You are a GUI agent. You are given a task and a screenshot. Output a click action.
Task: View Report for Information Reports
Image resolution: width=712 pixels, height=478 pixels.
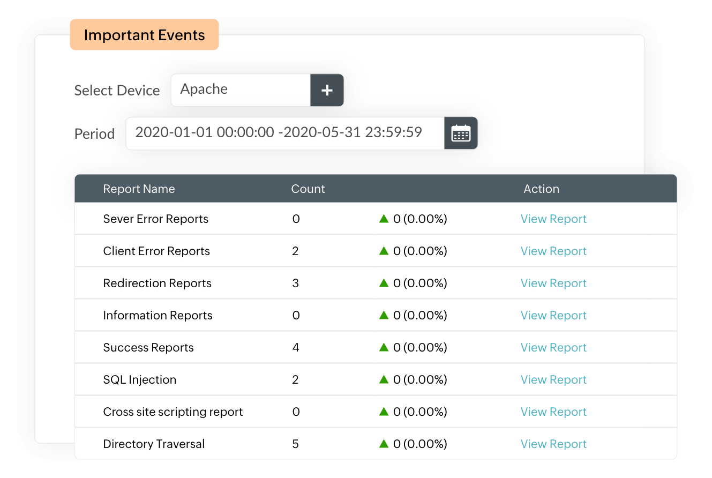553,315
